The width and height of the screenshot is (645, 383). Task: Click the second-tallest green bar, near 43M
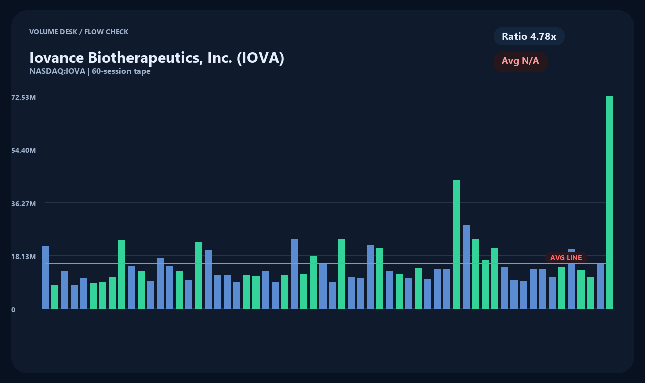click(457, 244)
